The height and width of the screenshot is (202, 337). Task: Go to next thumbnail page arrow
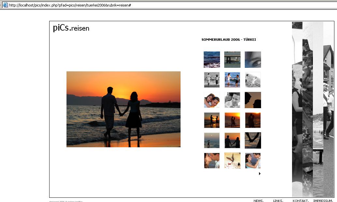260,174
